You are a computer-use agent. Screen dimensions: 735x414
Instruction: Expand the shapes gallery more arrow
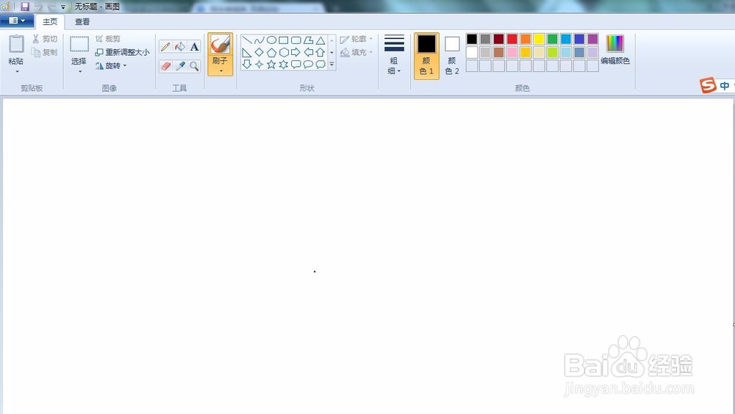click(332, 64)
